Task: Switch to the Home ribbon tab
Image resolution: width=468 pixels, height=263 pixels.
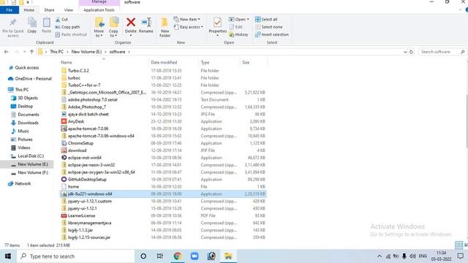Action: 29,10
